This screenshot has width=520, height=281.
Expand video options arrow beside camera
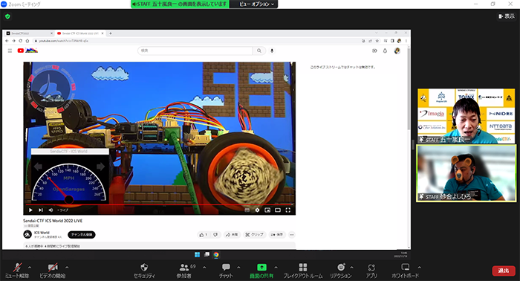coord(67,268)
